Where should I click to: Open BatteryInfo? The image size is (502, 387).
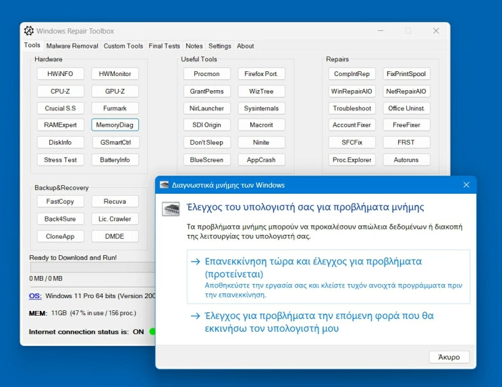(115, 160)
